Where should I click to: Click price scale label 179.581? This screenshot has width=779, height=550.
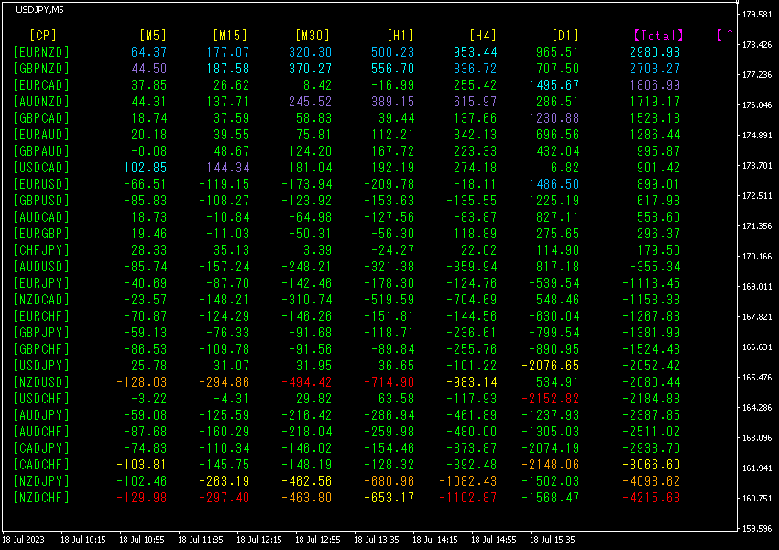pyautogui.click(x=757, y=15)
